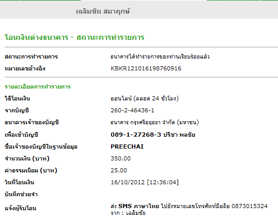The image size is (278, 220).
Task: Click the label หมายเลขอ้างอิง
Action: [25, 68]
